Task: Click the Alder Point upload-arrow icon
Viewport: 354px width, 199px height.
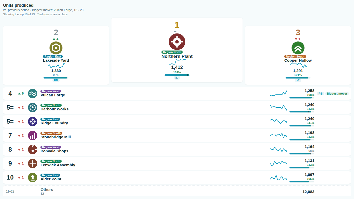Action: (x=33, y=177)
